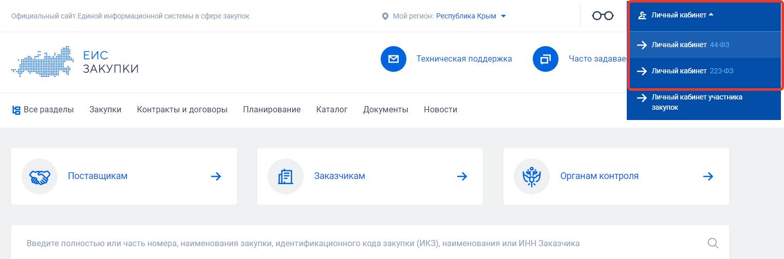Click the arrow on the Поставщикам card
Screen dimensions: 784x259
216,176
